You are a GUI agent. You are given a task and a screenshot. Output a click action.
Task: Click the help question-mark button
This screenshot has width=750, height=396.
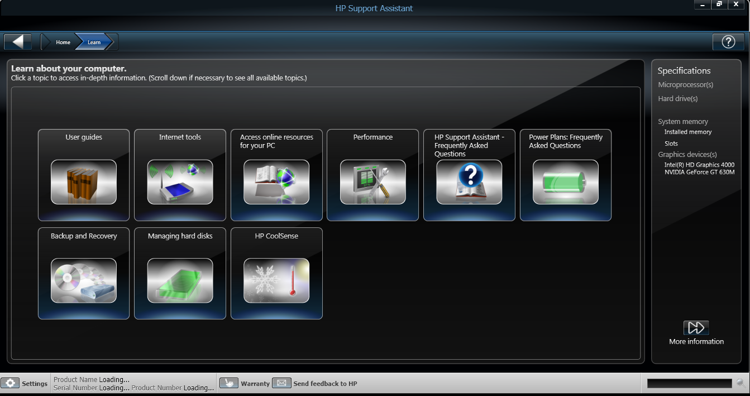point(728,41)
